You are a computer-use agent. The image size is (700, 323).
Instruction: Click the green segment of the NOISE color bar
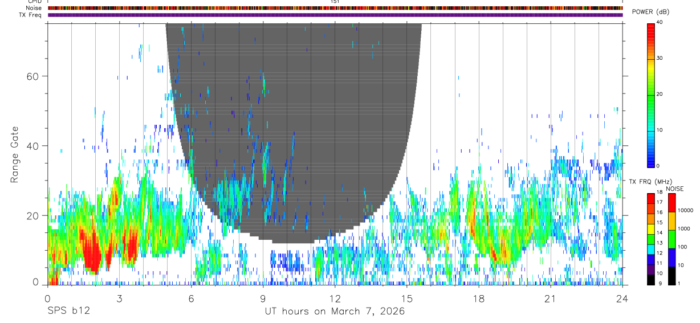pos(671,239)
